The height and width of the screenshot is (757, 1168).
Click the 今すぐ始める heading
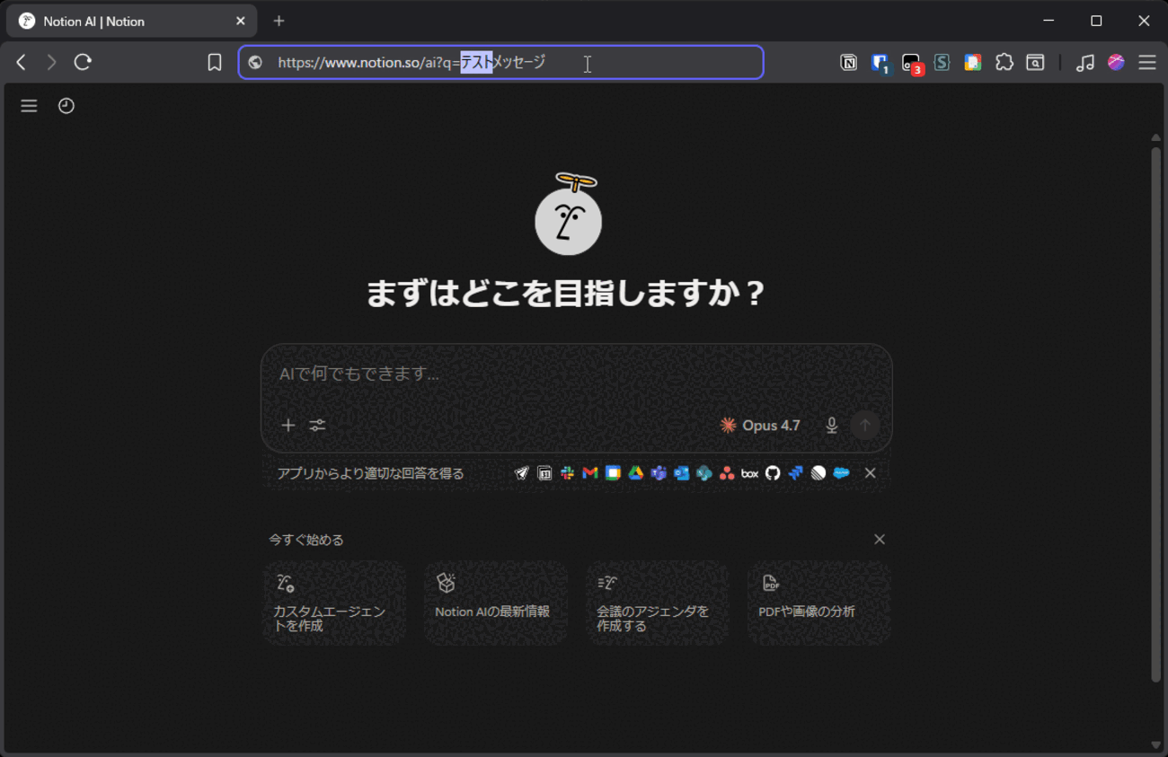tap(306, 540)
